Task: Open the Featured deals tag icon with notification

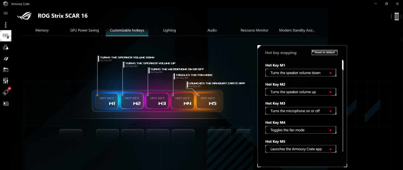Action: (5, 92)
